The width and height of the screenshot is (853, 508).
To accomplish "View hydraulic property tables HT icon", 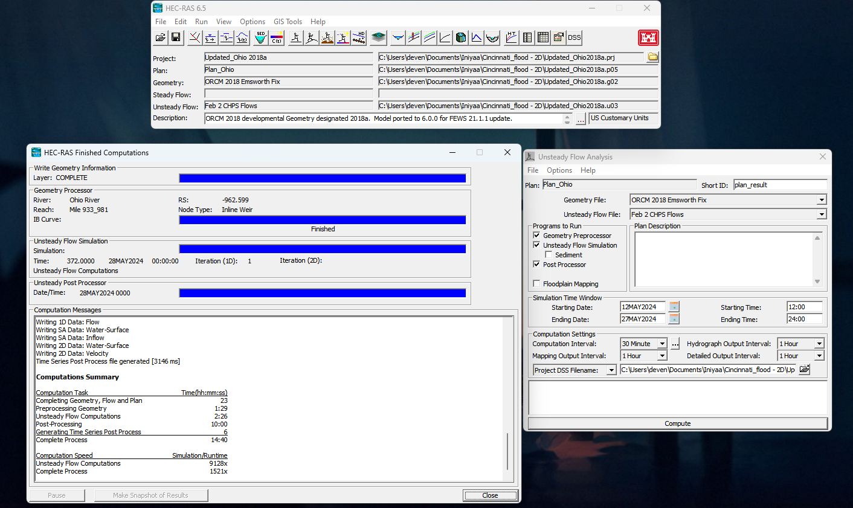I will [511, 37].
